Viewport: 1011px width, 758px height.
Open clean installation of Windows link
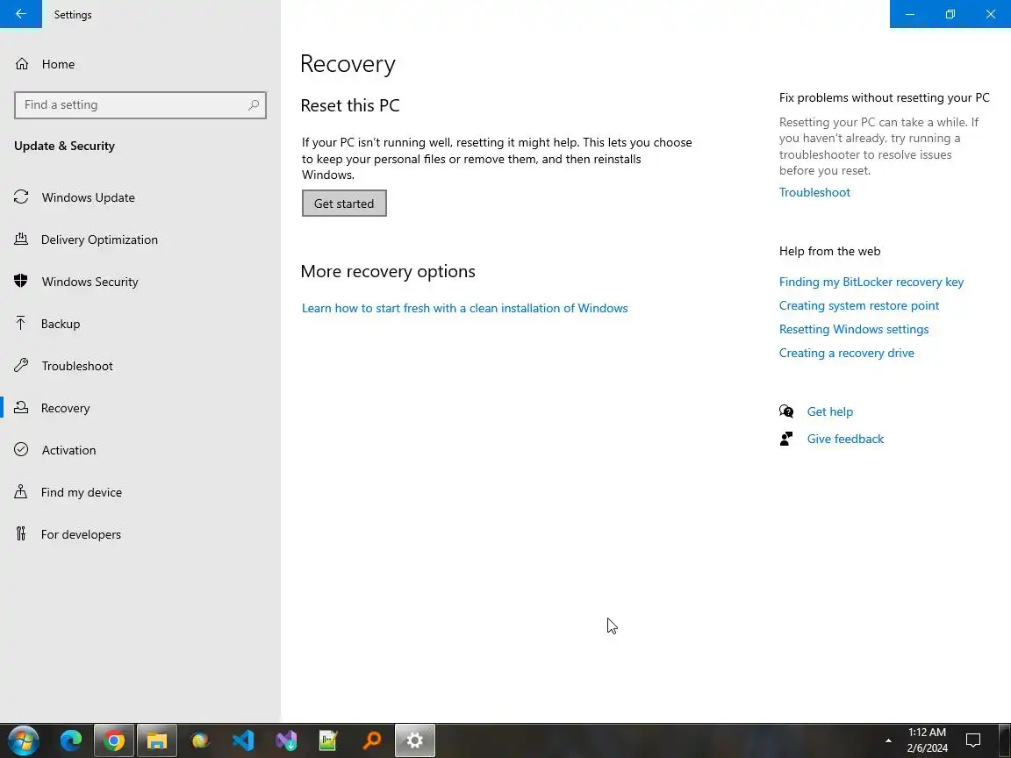(x=464, y=308)
